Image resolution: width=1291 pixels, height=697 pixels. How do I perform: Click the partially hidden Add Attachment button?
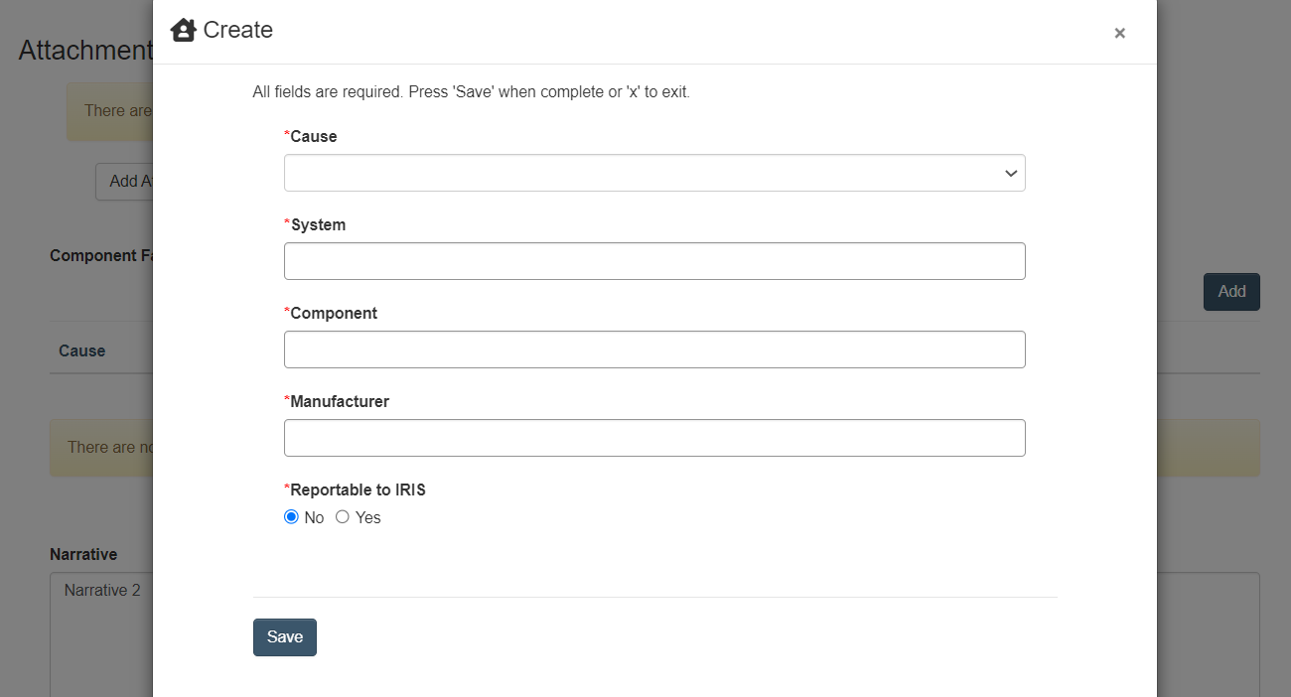coord(125,182)
